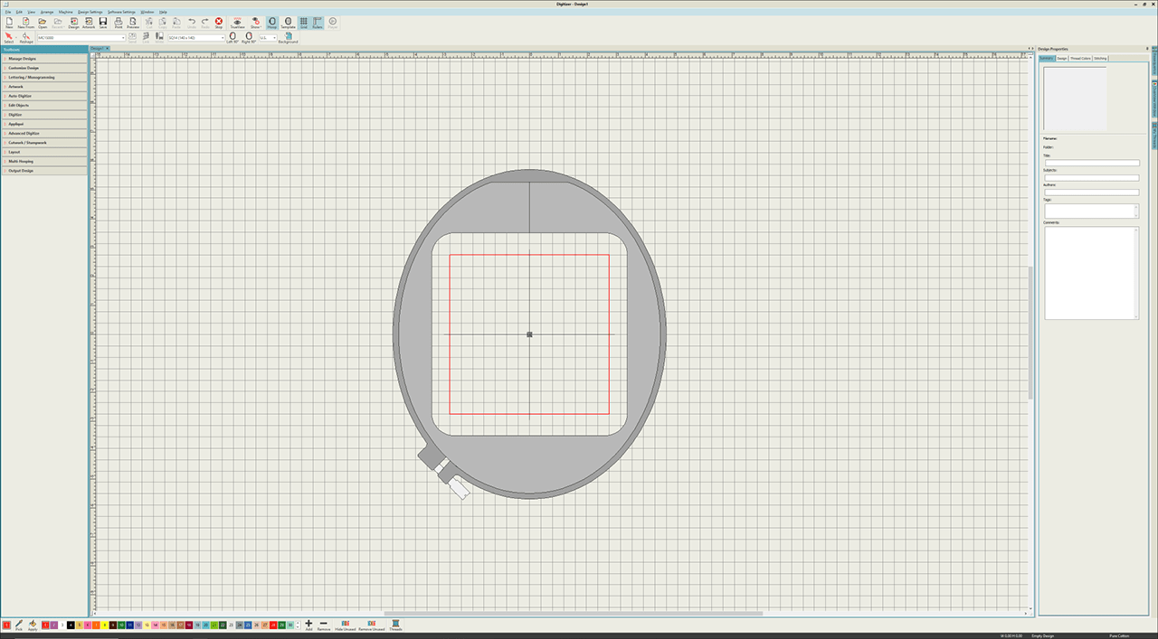This screenshot has height=639, width=1158.
Task: Click the Print icon
Action: click(119, 23)
